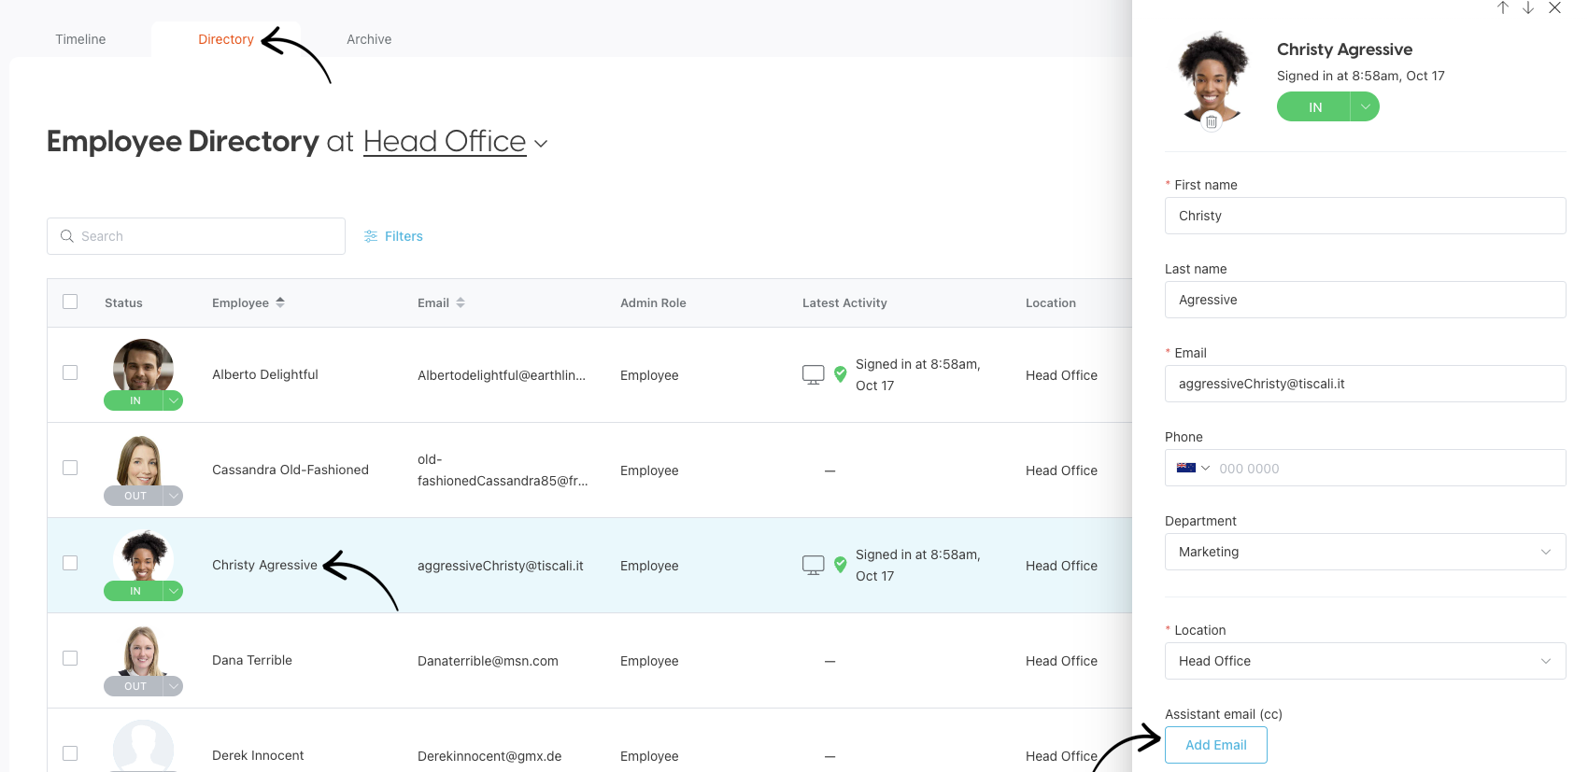The width and height of the screenshot is (1588, 772).
Task: Click the green shield icon in Christy's row
Action: [840, 565]
